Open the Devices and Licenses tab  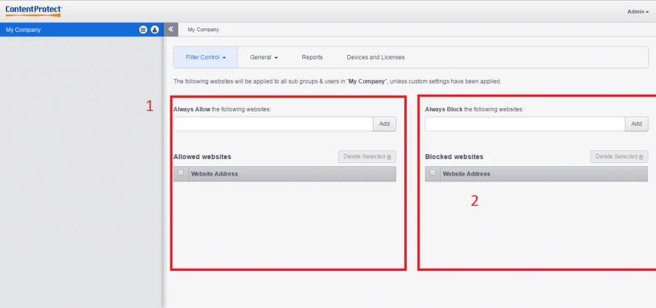(375, 58)
